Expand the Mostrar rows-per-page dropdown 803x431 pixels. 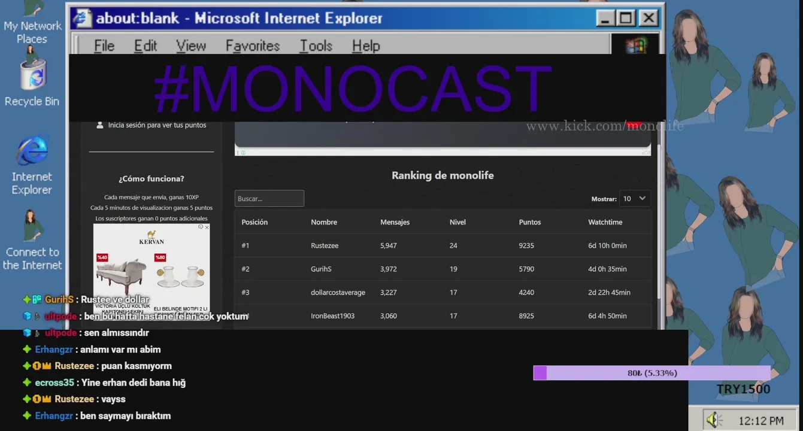[x=634, y=199]
